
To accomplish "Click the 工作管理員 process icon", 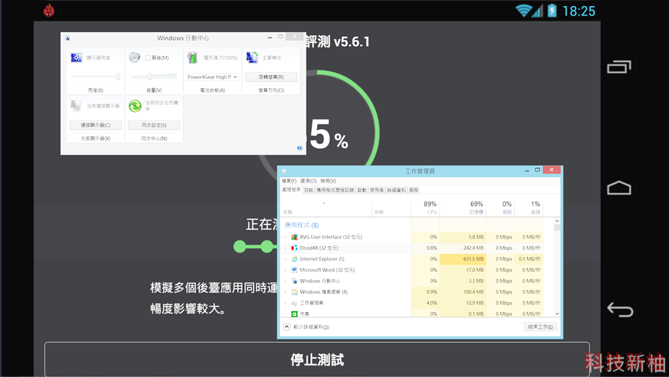I will (x=294, y=303).
